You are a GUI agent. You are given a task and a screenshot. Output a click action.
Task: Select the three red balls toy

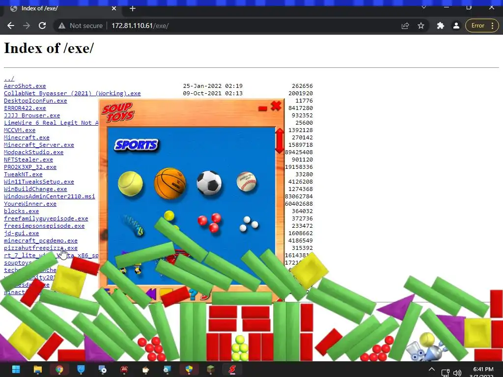point(209,222)
